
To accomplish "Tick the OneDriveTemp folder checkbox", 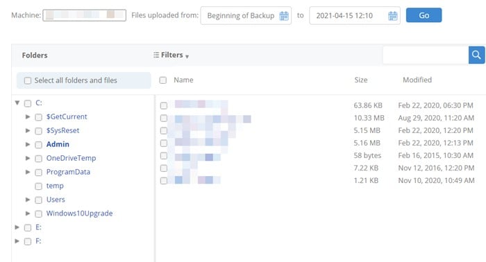I will [x=38, y=159].
